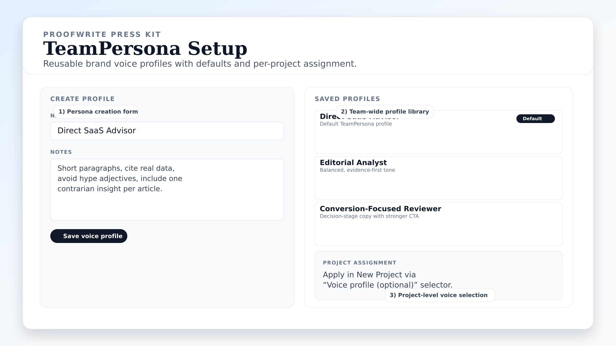This screenshot has height=346, width=616.
Task: Click the Project-level voice selection callout
Action: [x=440, y=295]
